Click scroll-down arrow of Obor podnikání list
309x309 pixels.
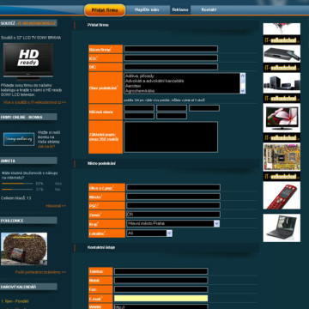point(243,91)
